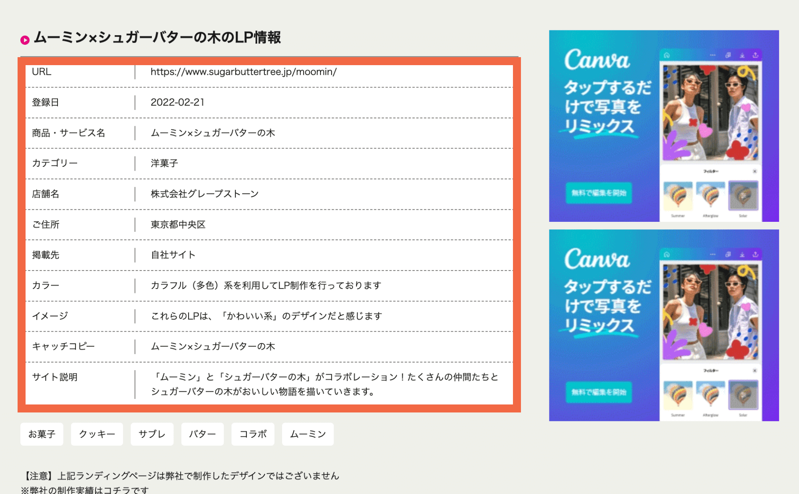The height and width of the screenshot is (494, 799).
Task: Click the ムーミン tag
Action: pyautogui.click(x=307, y=434)
